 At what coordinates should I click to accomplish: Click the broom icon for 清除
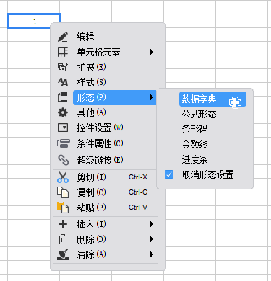point(63,254)
